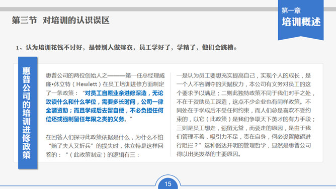Click the line starting 一是认为员工要想充实提高自己
Viewport: 336px width, 189px height.
point(243,75)
